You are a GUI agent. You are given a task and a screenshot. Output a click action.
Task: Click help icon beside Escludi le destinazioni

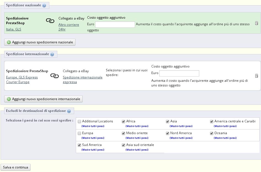69,111
